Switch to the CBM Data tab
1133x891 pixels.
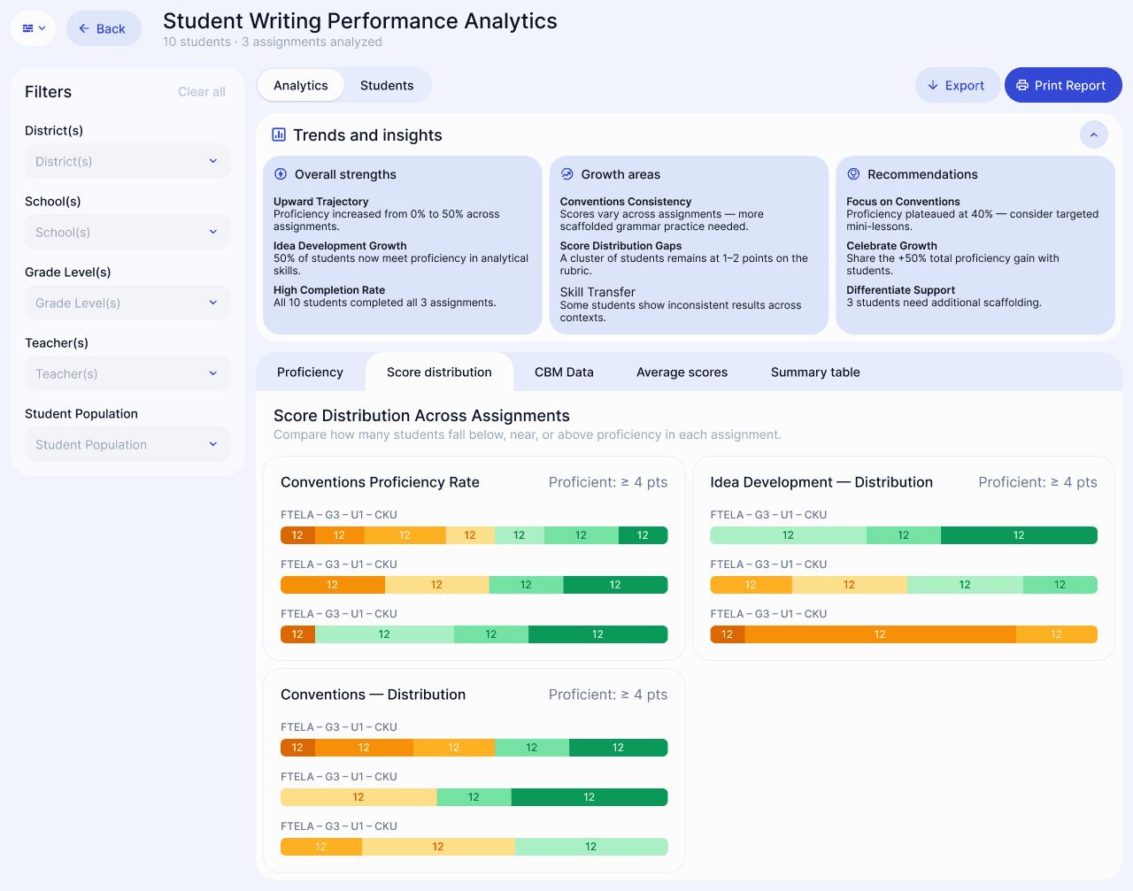(x=564, y=372)
